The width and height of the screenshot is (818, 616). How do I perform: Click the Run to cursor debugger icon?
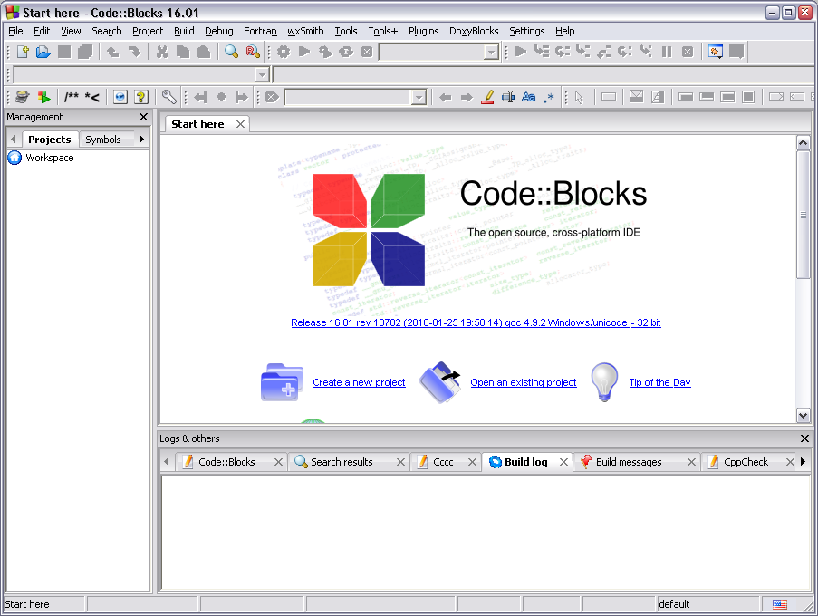click(542, 52)
